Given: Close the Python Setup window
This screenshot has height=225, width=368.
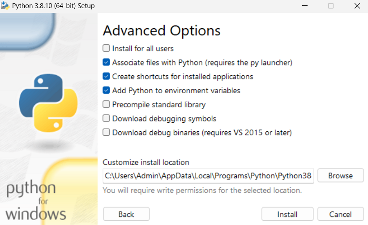Looking at the screenshot, I should tap(357, 6).
